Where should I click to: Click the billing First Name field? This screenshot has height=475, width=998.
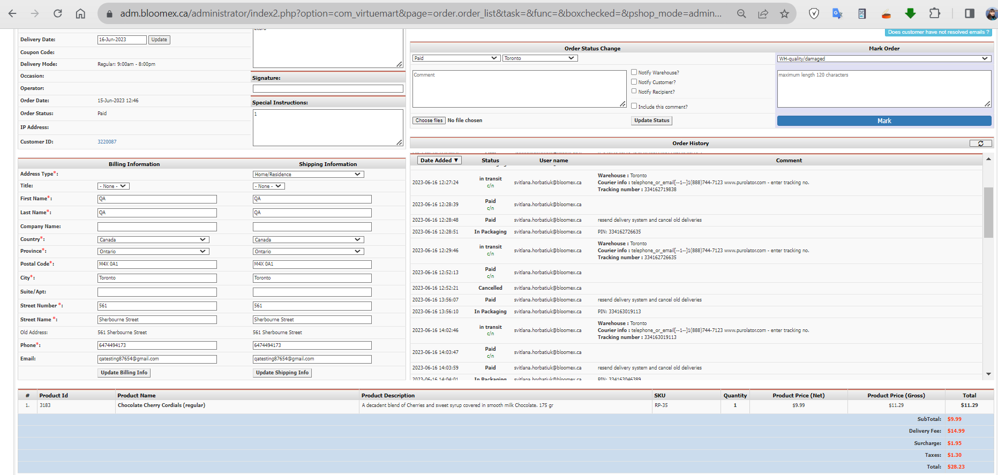click(157, 199)
